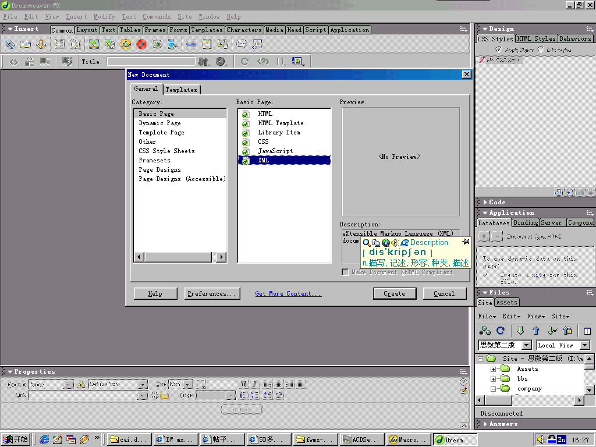Select JavaScript in Basic Page list

coord(275,151)
